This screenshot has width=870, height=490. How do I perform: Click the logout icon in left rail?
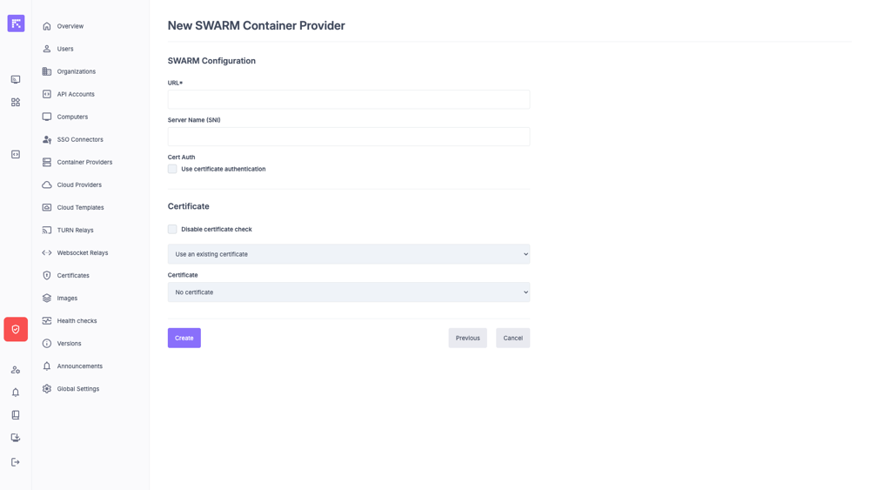[16, 462]
